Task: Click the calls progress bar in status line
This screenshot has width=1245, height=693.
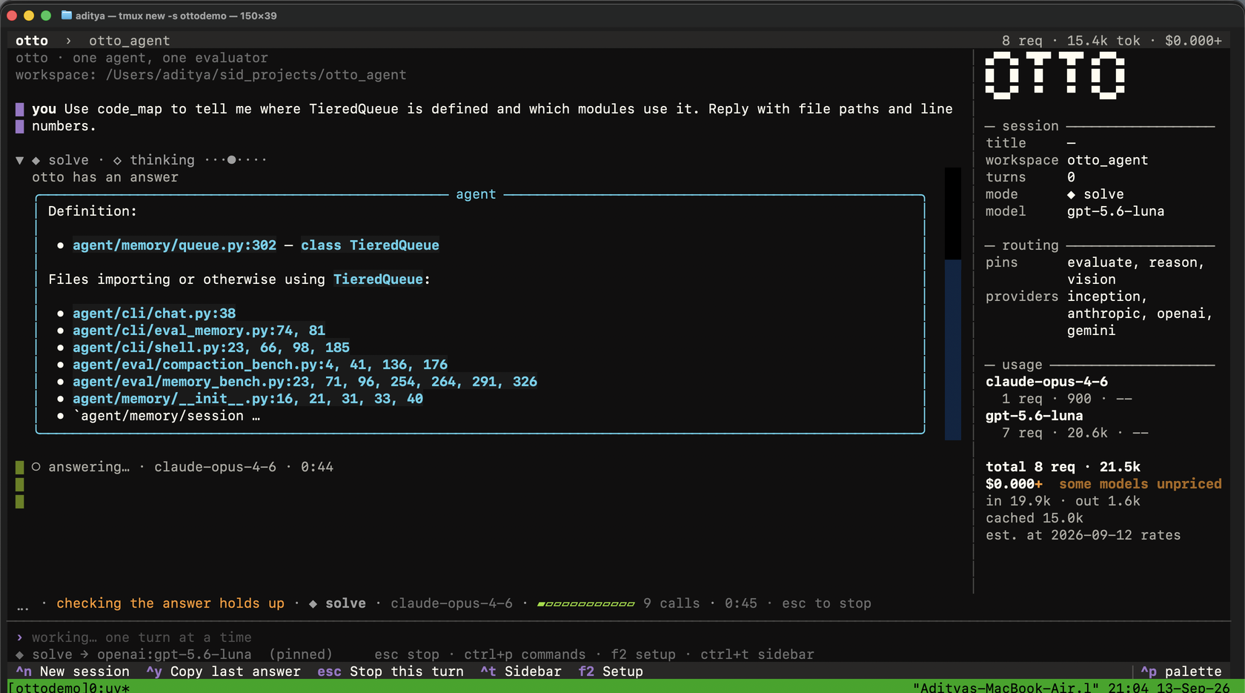Action: tap(585, 604)
